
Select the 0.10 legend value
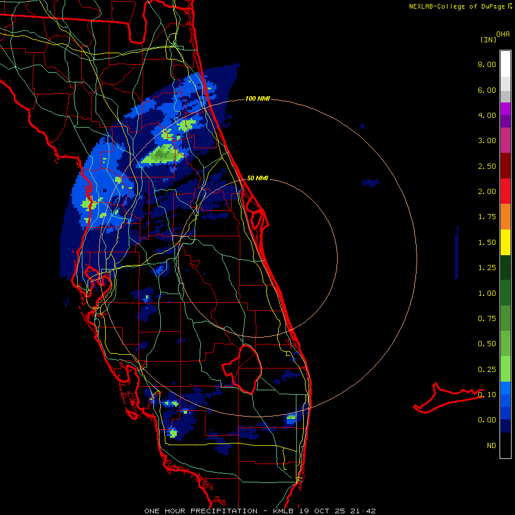pyautogui.click(x=487, y=395)
